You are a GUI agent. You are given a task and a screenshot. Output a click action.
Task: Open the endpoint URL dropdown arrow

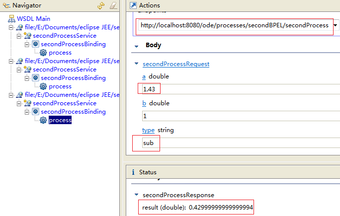[x=335, y=25]
